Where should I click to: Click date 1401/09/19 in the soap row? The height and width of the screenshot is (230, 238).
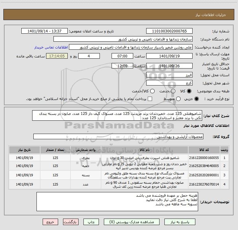point(24,184)
